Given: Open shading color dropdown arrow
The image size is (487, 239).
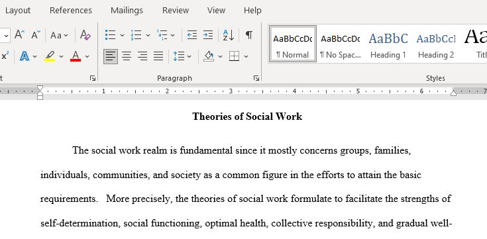Looking at the screenshot, I should point(220,56).
